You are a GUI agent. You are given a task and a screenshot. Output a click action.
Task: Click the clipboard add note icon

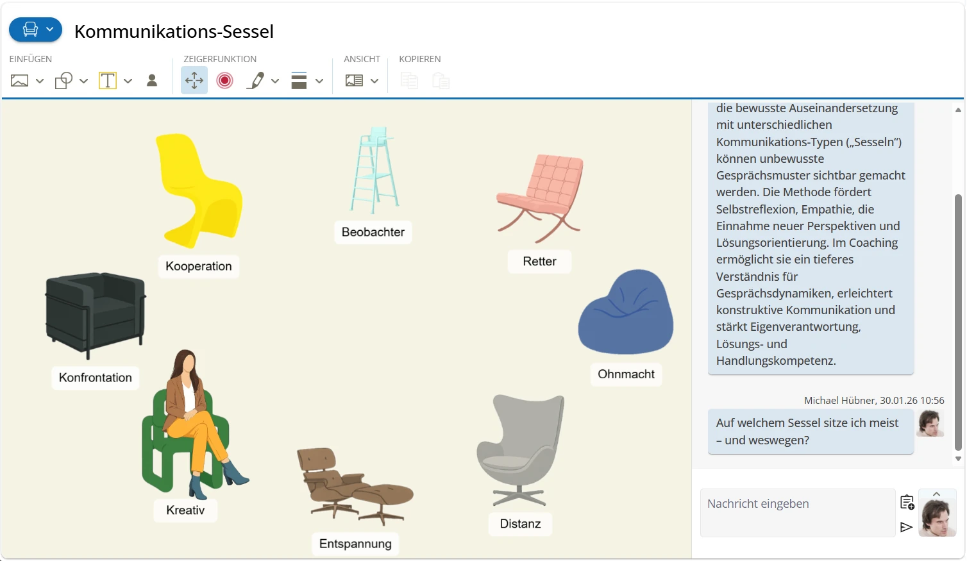[x=907, y=502]
